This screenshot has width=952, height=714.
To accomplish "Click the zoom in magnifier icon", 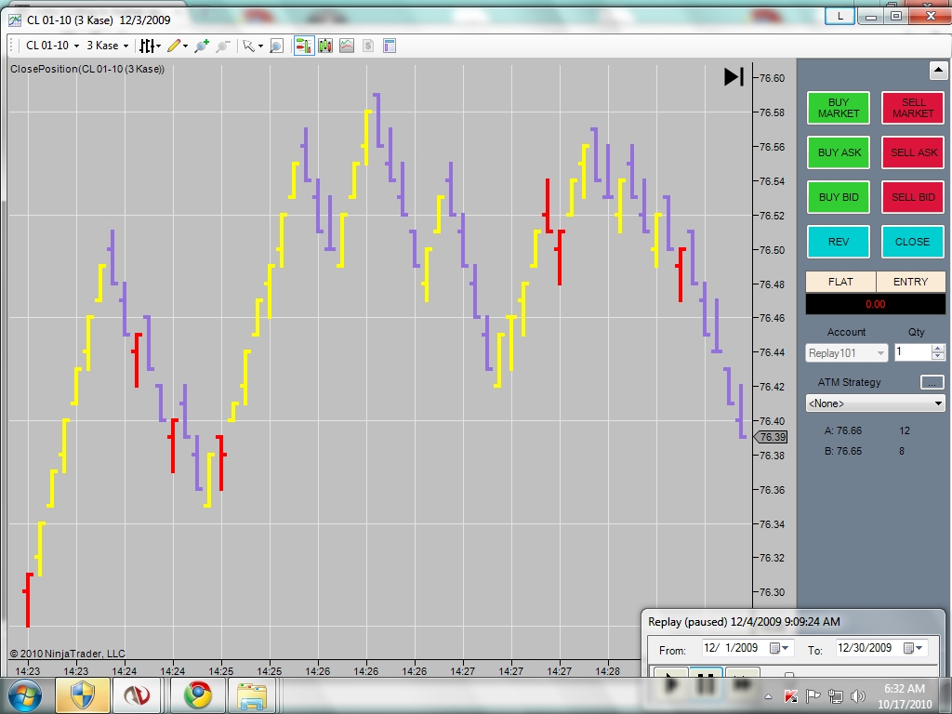I will (202, 46).
